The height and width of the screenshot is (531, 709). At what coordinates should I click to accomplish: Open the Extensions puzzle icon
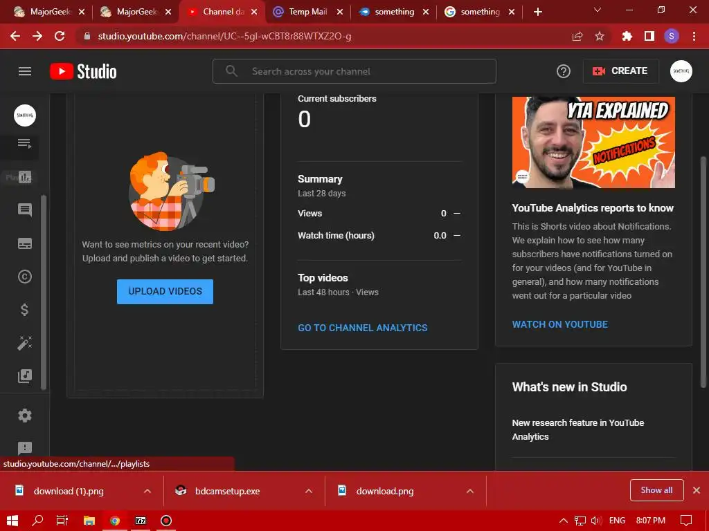click(x=627, y=36)
